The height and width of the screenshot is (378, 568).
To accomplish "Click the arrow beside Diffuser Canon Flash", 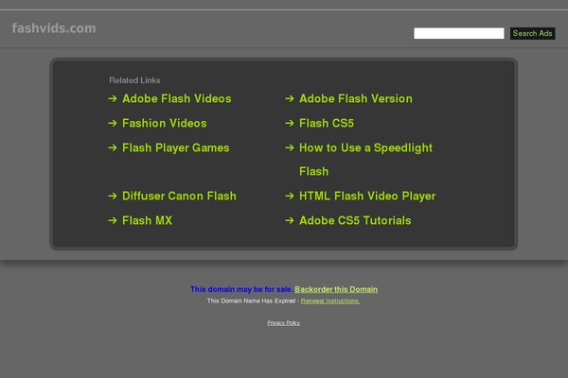I will [113, 196].
